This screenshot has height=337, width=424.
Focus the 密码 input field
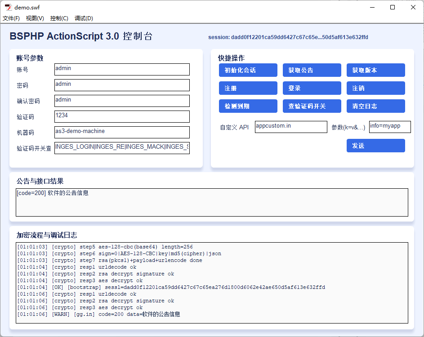pyautogui.click(x=122, y=85)
